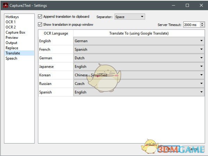Image resolution: width=208 pixels, height=156 pixels.
Task: Open translate-to dropdown for English row
Action: (x=139, y=41)
